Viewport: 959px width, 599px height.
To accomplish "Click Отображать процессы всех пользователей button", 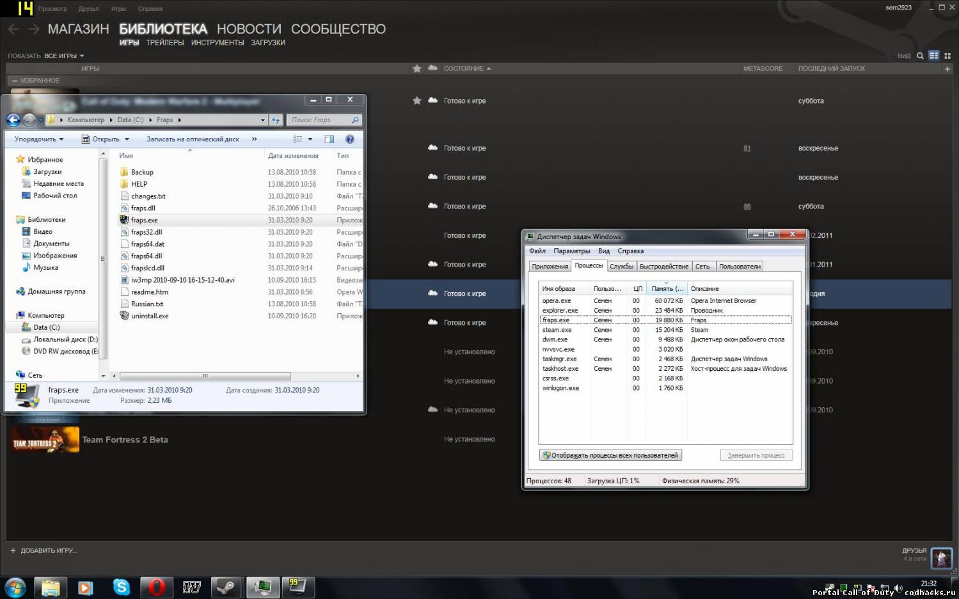I will tap(610, 455).
